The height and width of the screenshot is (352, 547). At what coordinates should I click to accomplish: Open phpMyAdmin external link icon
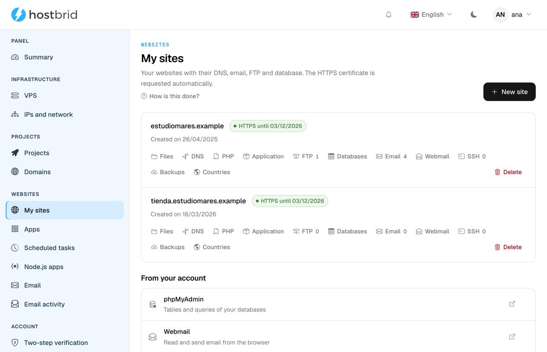512,304
